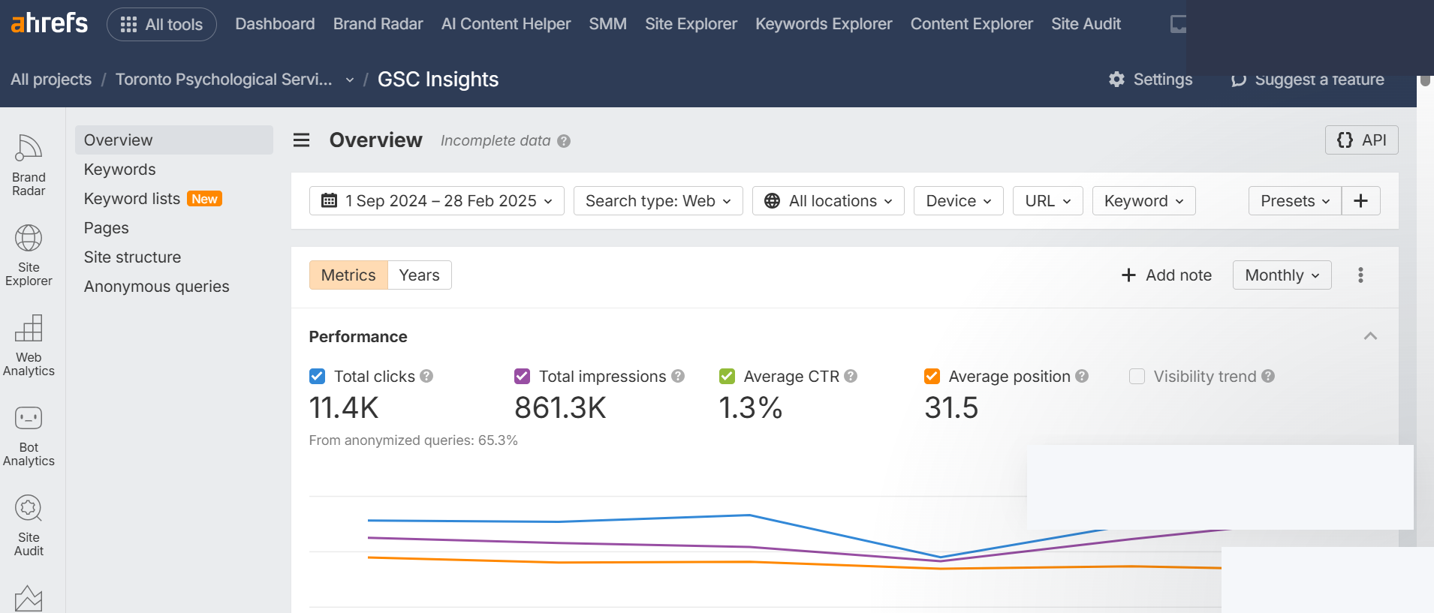1434x613 pixels.
Task: Open SMM in top navigation
Action: 607,24
